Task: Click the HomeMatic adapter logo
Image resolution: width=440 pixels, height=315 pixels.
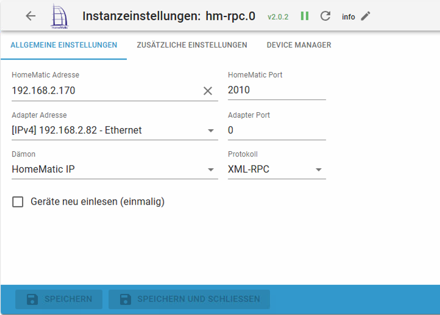Action: point(59,16)
